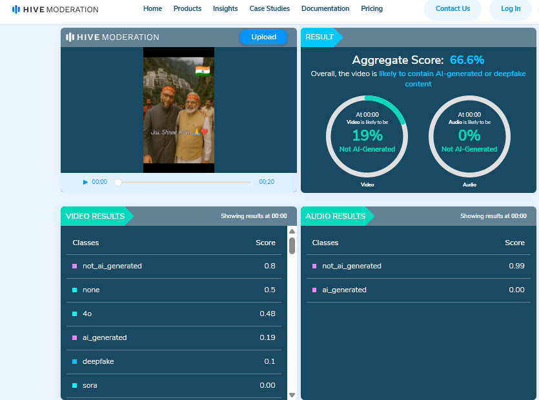Select the not_ai_generated video class row

pyautogui.click(x=174, y=266)
